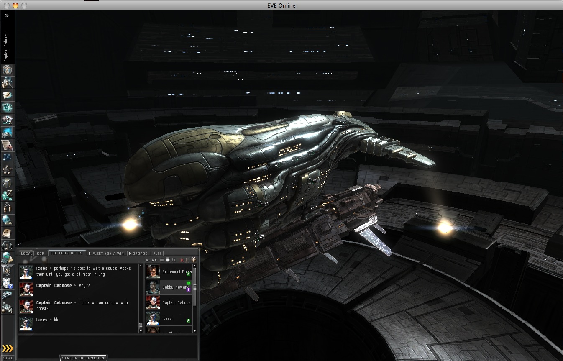
Task: Click Icees' portrait beside the 'kk' message
Action: [x=26, y=324]
